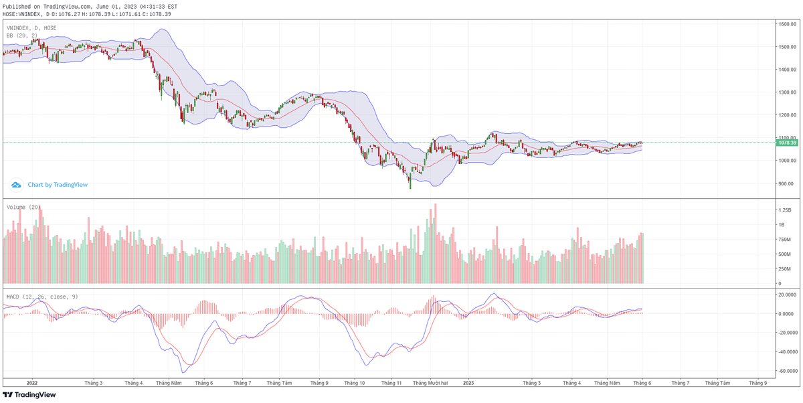
Task: Click the 20.0000 MACD scale label
Action: [786, 294]
